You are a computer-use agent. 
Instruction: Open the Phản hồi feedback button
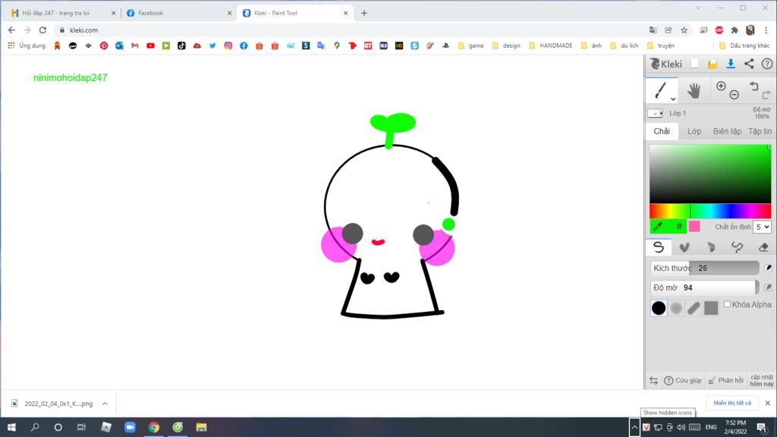pyautogui.click(x=725, y=381)
